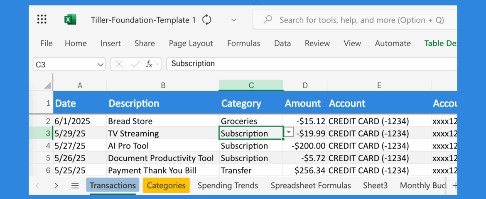Open the Table Design tab
Image resolution: width=486 pixels, height=199 pixels.
coord(441,44)
